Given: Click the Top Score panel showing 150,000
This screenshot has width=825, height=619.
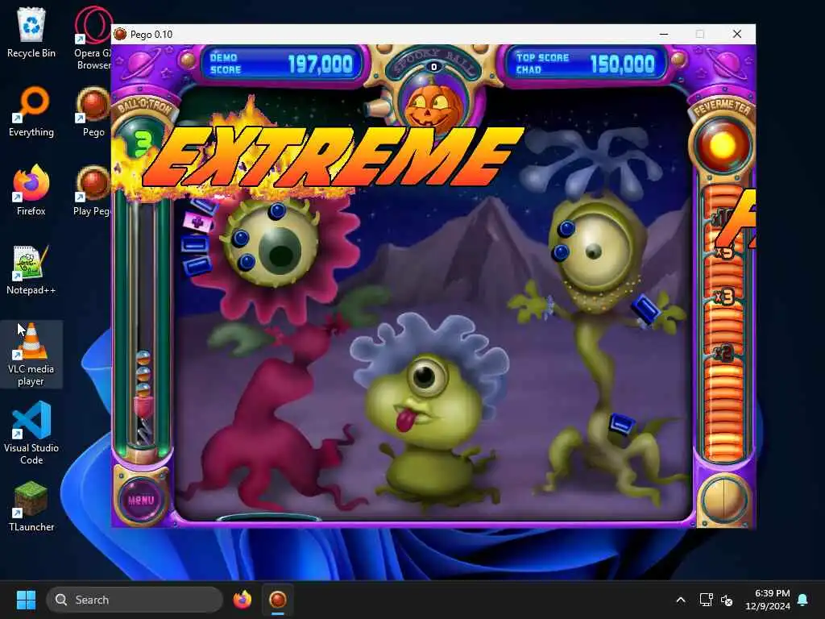Looking at the screenshot, I should click(585, 64).
